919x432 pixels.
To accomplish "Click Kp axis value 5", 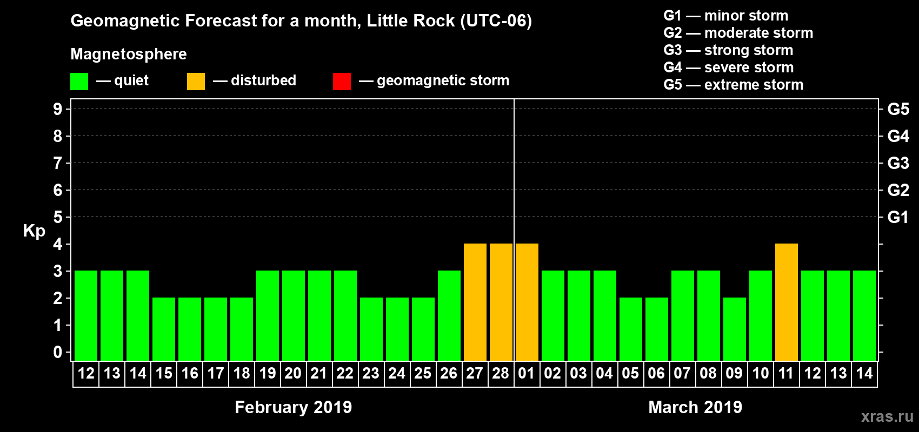I will pyautogui.click(x=58, y=217).
